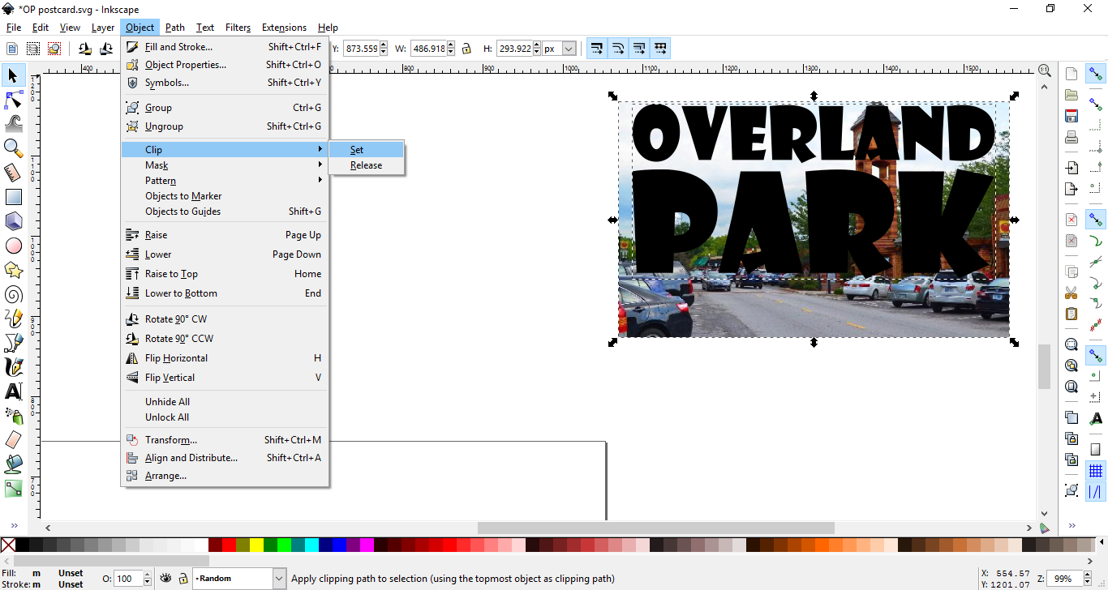Toggle layer visibility eye in status bar
This screenshot has width=1108, height=590.
166,579
